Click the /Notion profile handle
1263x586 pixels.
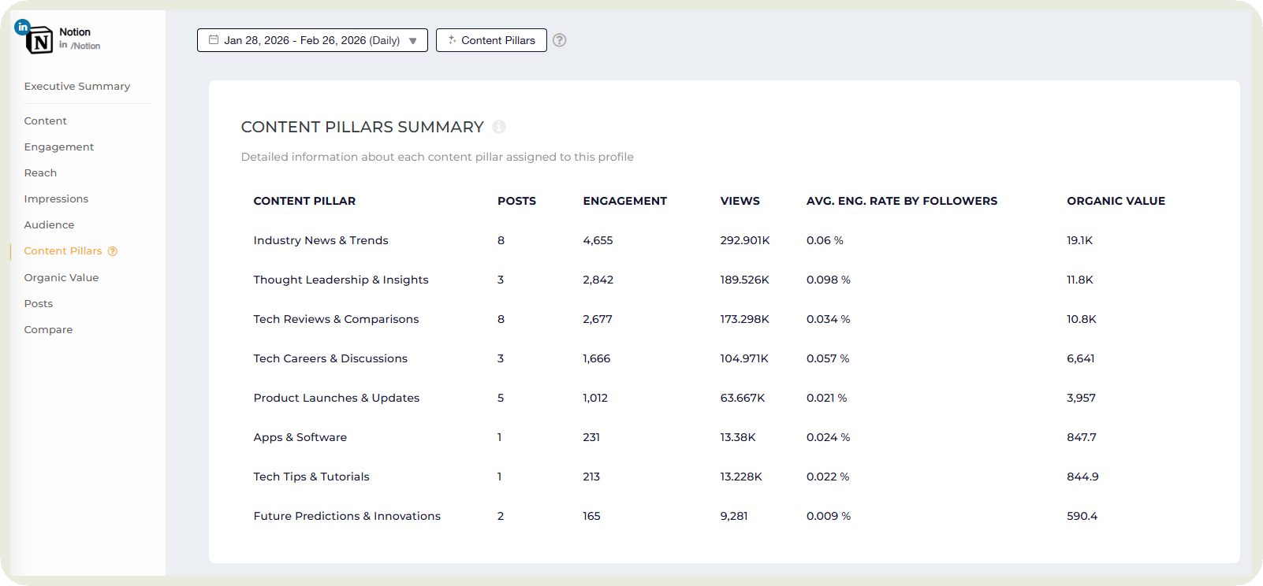click(x=85, y=46)
